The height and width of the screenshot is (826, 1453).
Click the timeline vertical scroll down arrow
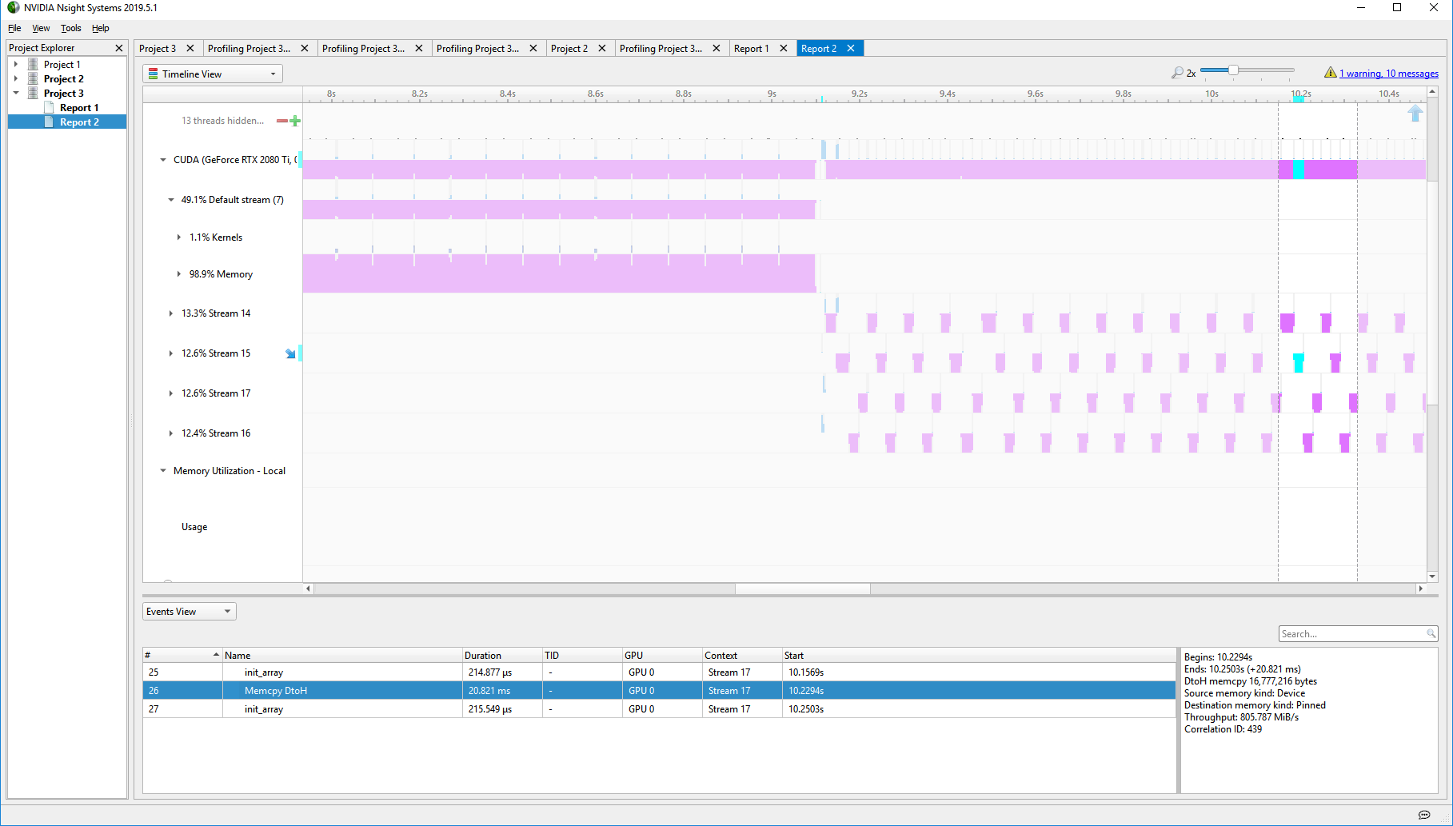[x=1432, y=577]
